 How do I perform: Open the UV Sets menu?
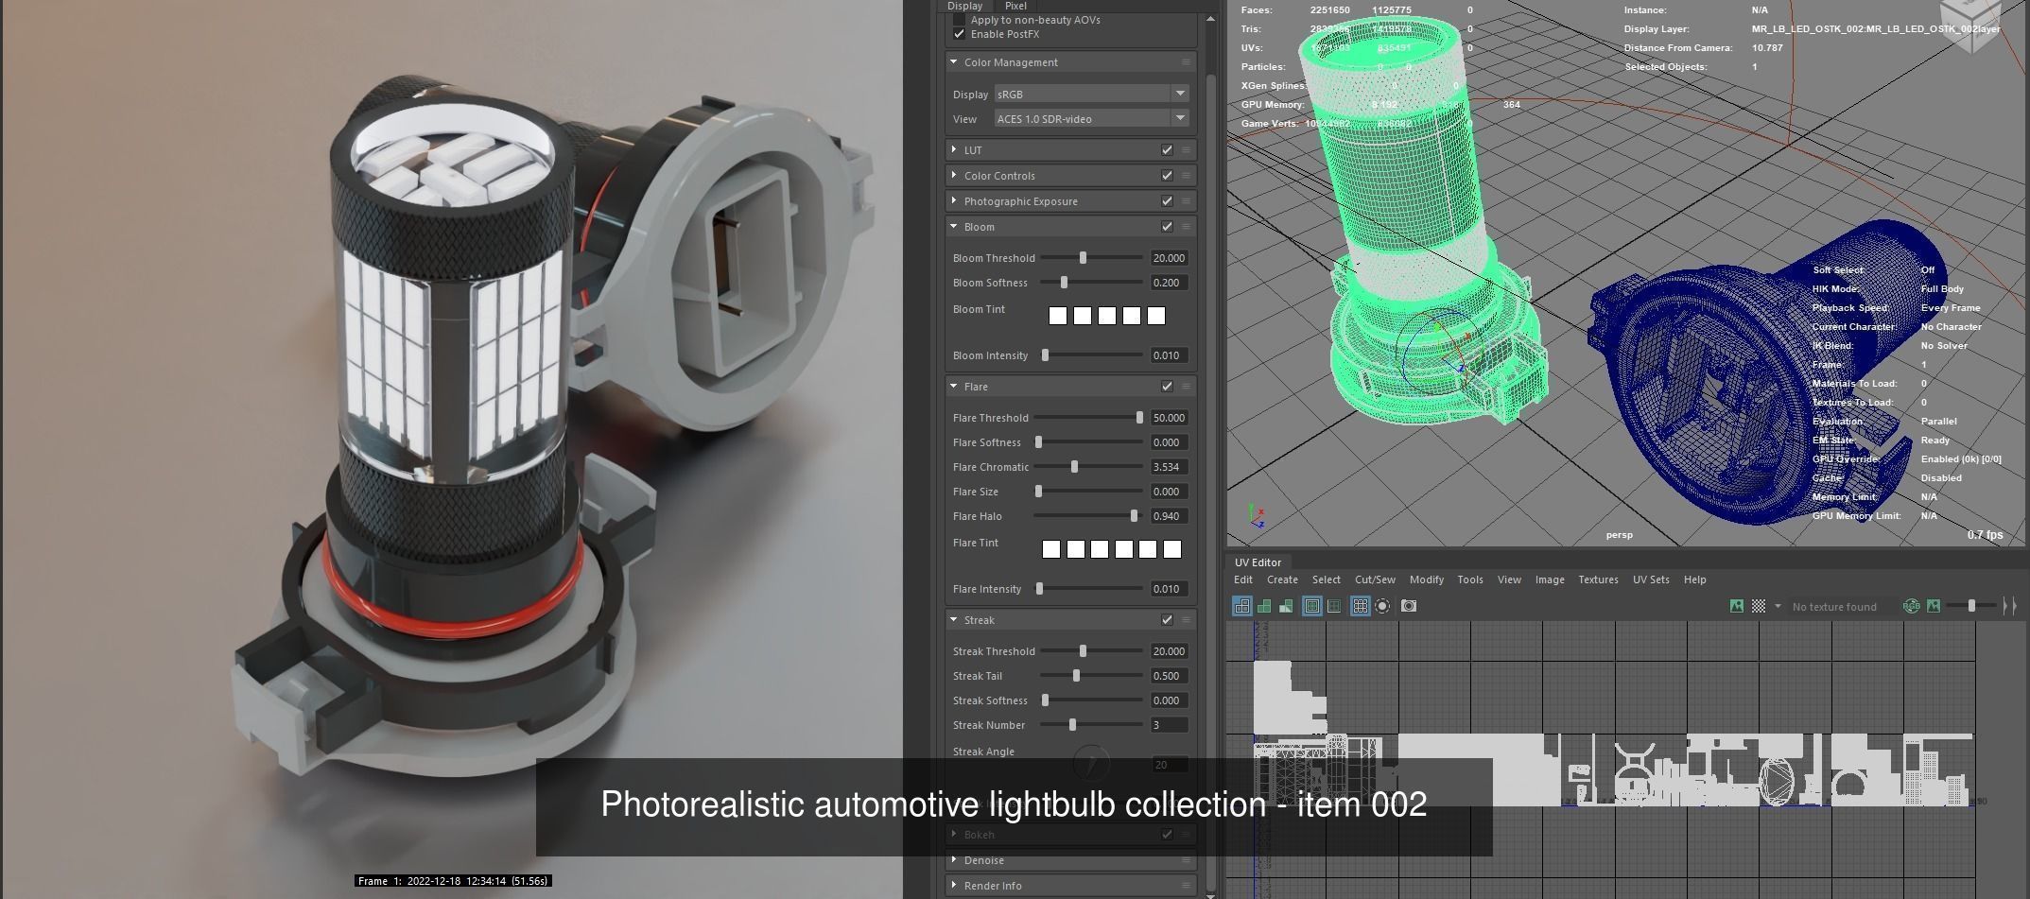1651,579
